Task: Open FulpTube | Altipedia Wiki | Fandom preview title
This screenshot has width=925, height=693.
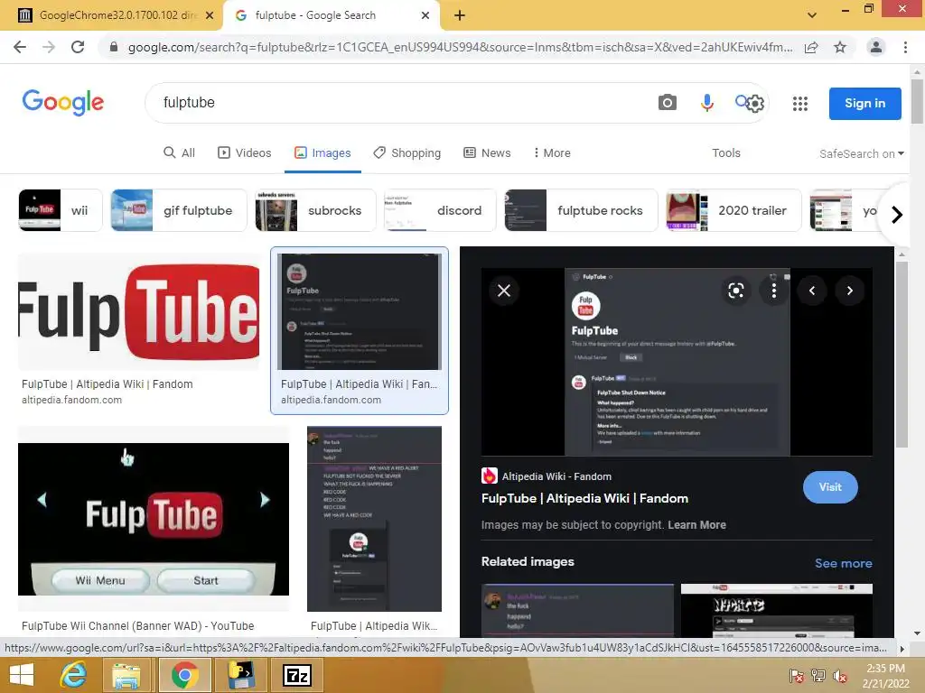Action: coord(584,498)
